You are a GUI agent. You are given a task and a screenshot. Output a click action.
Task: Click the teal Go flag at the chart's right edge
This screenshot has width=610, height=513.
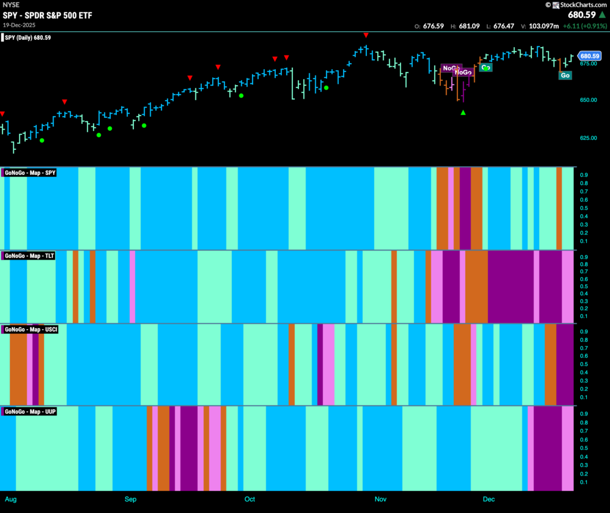[x=565, y=76]
